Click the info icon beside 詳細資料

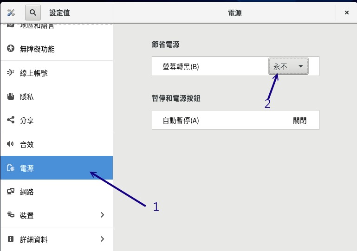[x=11, y=239]
